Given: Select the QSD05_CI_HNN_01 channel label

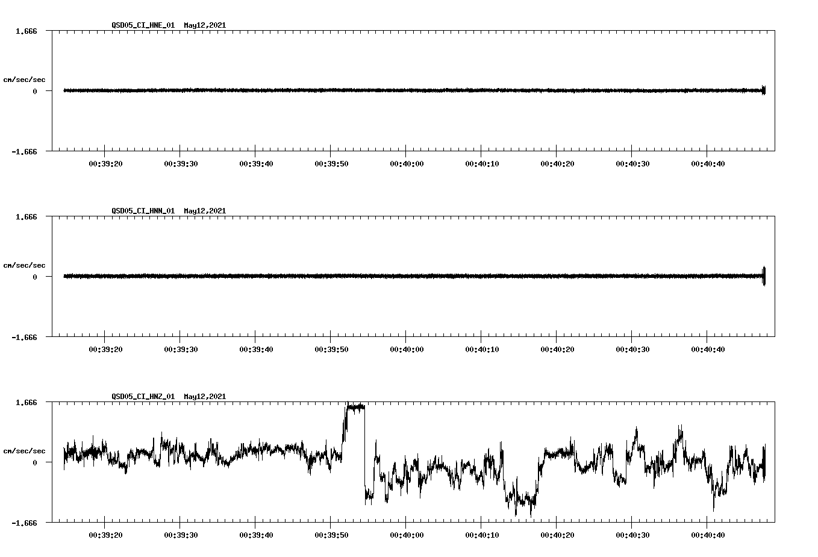Looking at the screenshot, I should coord(142,212).
